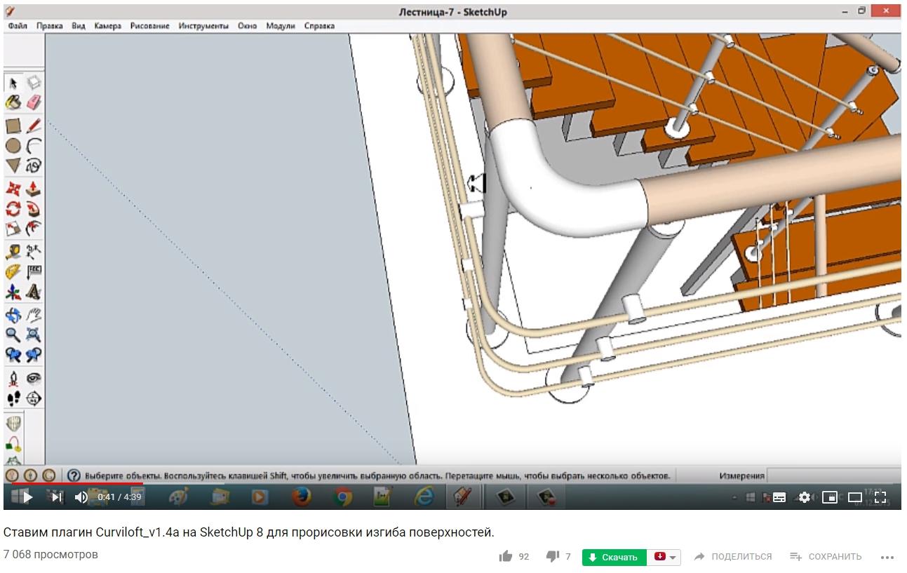
Task: Select the 3D Text tool
Action: [34, 292]
